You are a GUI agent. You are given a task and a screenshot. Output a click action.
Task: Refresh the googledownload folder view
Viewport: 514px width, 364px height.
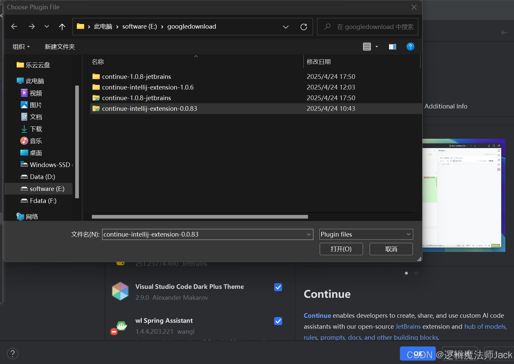(304, 27)
